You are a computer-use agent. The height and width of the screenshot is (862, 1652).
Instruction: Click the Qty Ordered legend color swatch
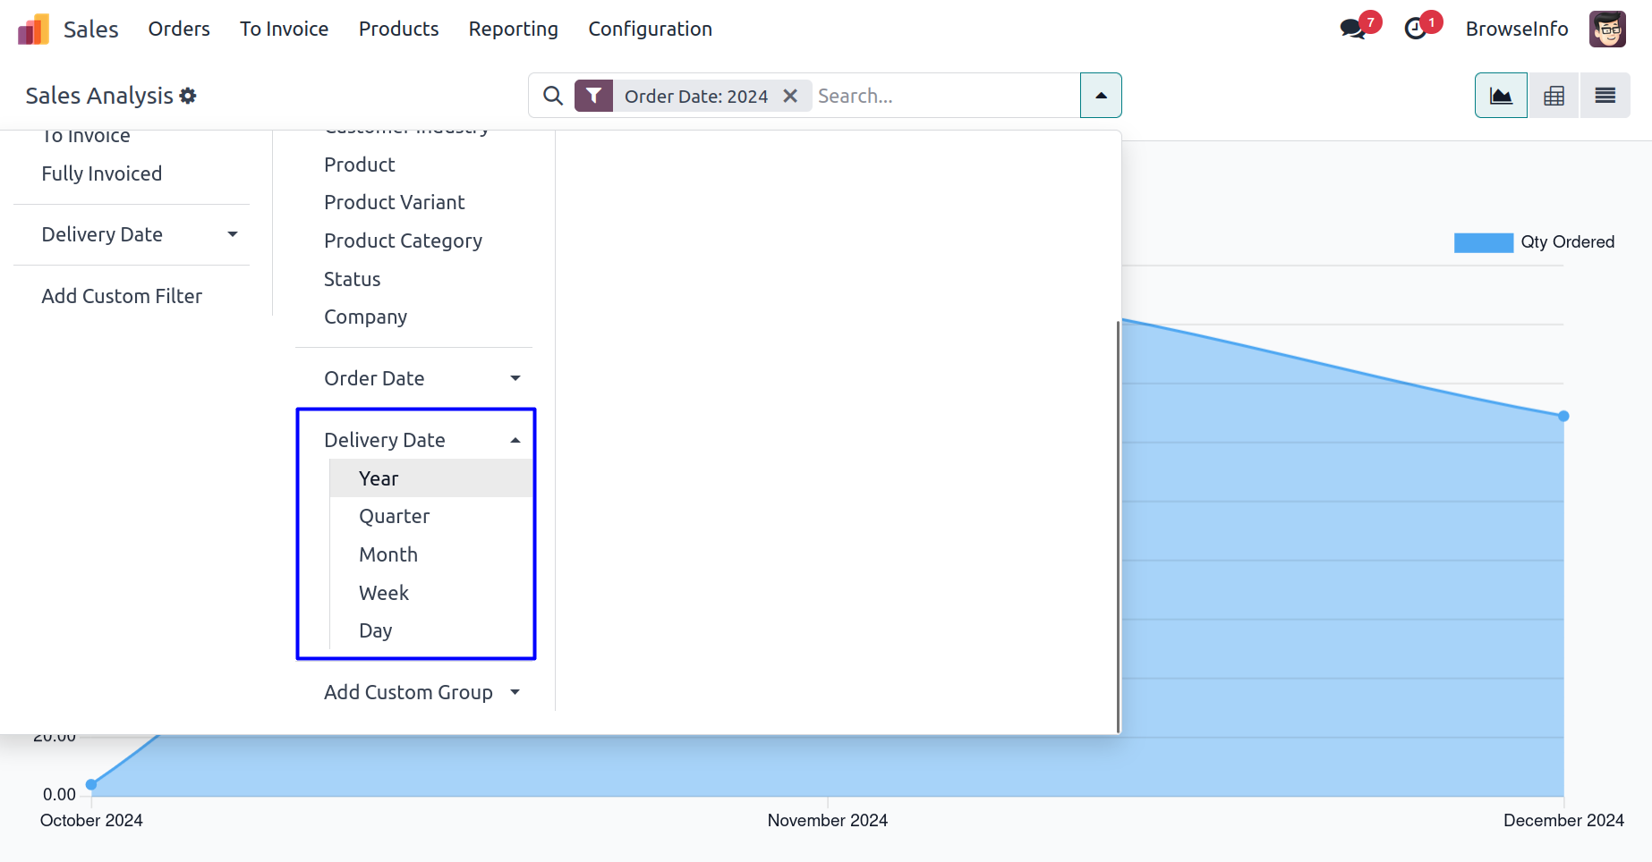point(1483,242)
